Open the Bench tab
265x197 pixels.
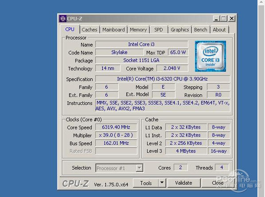coord(201,30)
